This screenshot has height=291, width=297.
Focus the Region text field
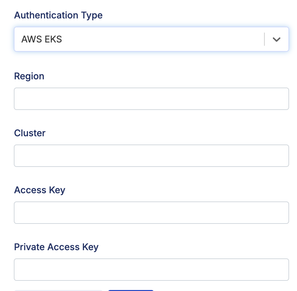tap(151, 99)
